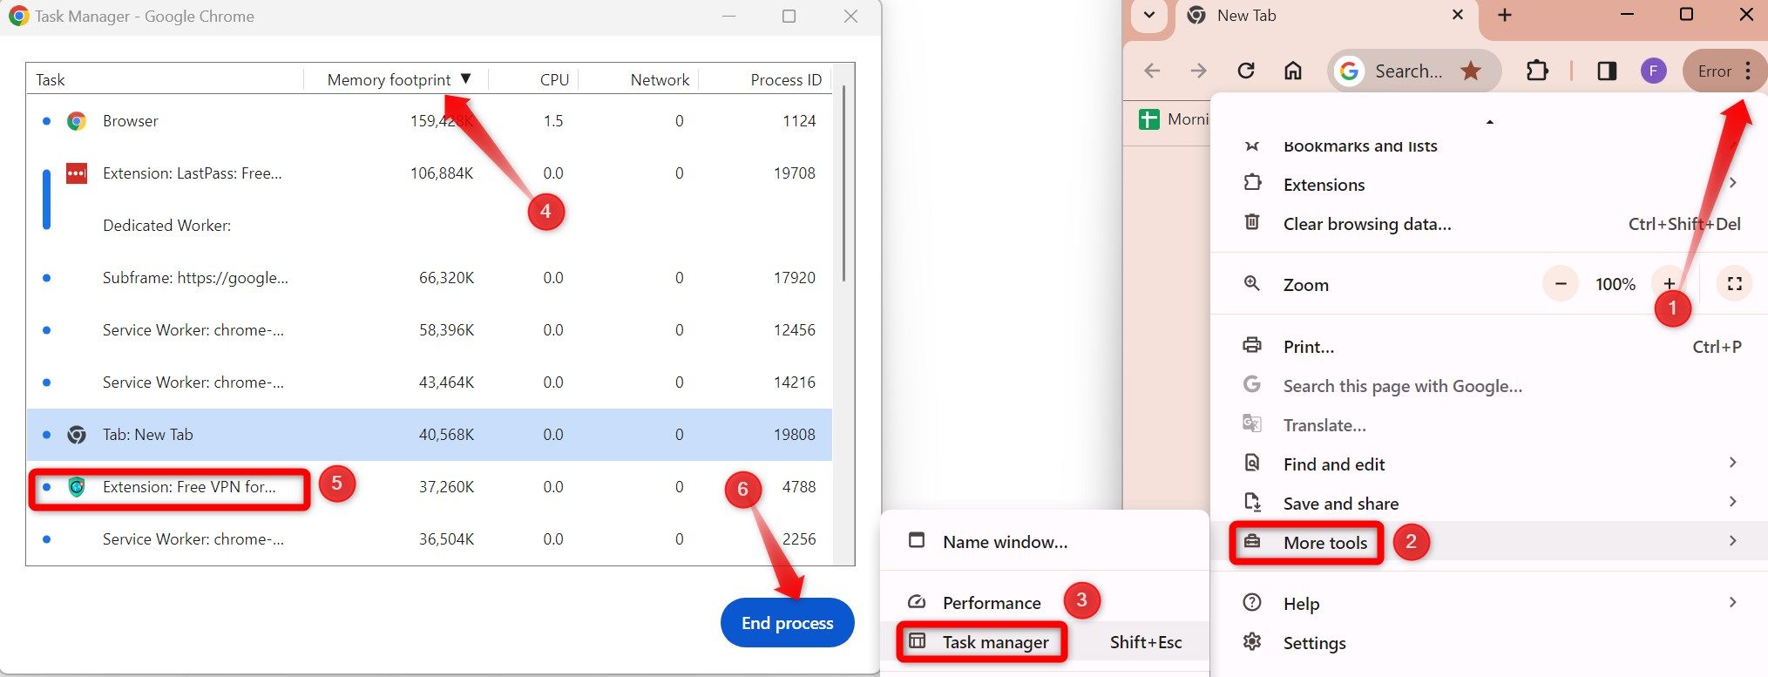The height and width of the screenshot is (677, 1768).
Task: Choose Clear browsing data...
Action: [1489, 223]
